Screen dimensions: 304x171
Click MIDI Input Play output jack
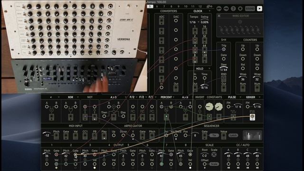click(104, 136)
